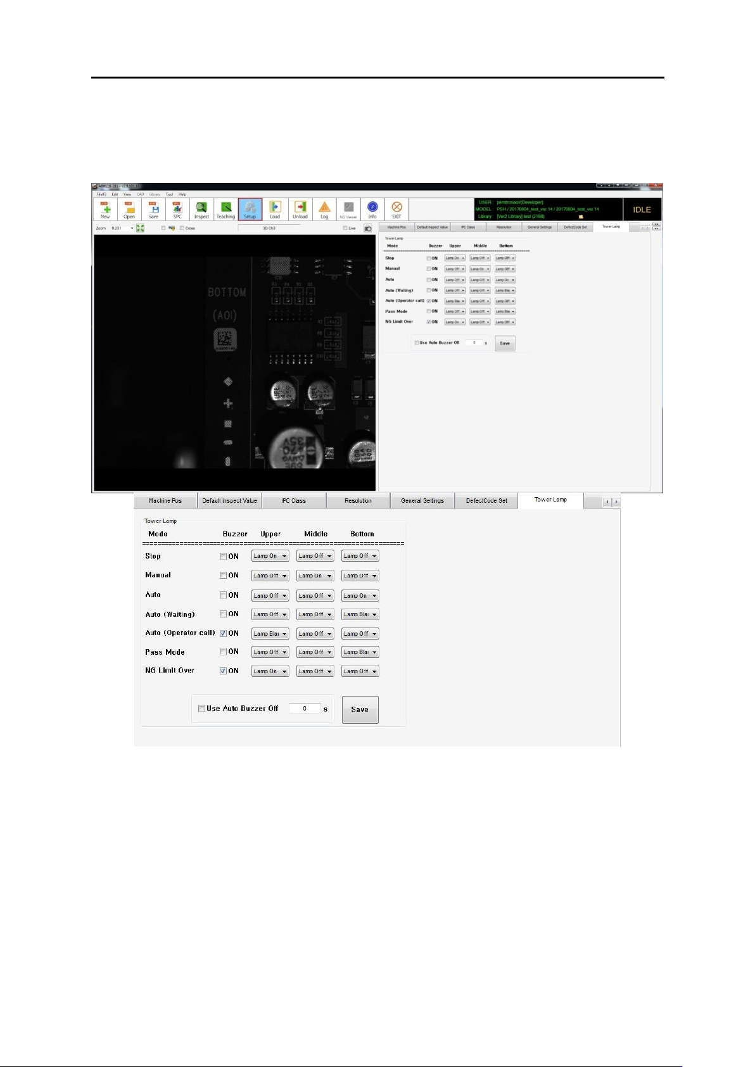Click Save button in the enlarged Tower Lamp panel
The width and height of the screenshot is (755, 1067).
pos(360,709)
